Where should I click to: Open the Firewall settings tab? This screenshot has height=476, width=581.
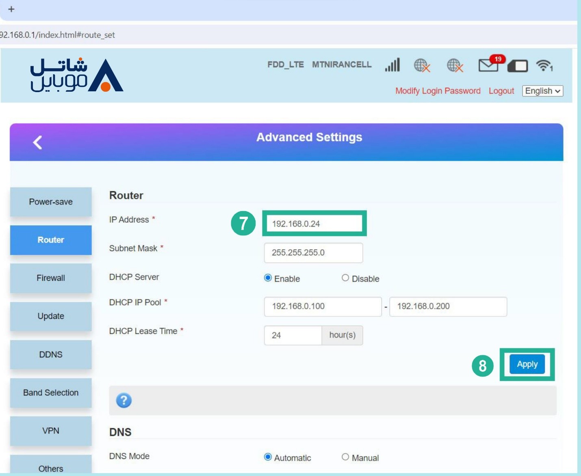(x=51, y=278)
